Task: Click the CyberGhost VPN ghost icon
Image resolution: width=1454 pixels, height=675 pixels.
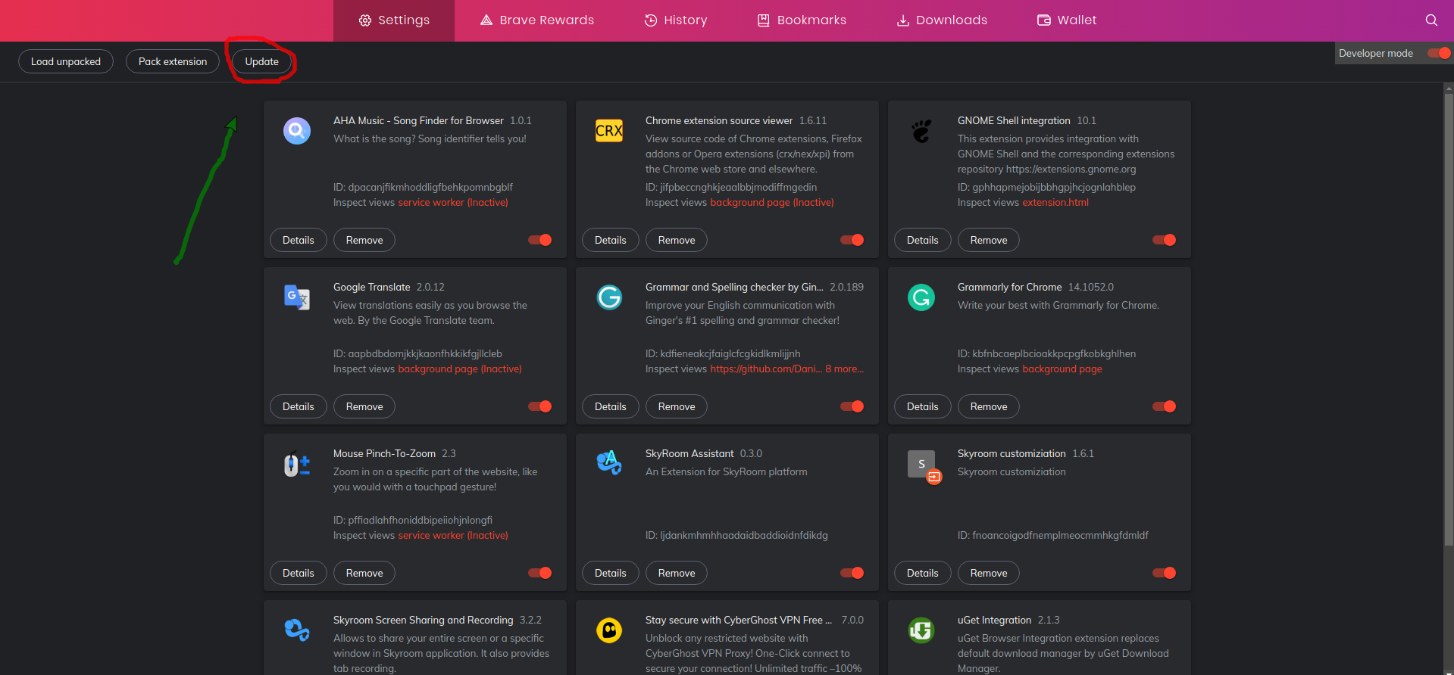Action: pos(609,630)
